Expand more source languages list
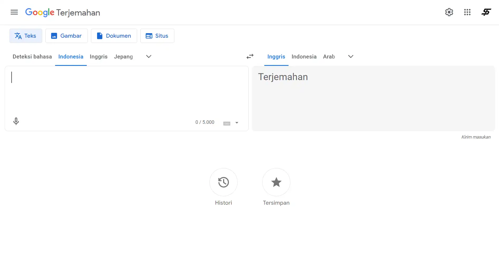The image size is (499, 261). coord(149,57)
